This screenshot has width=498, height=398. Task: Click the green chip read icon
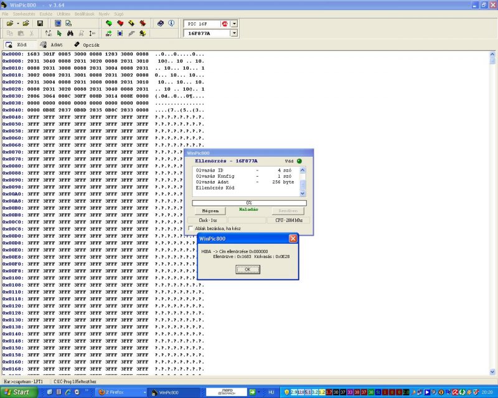pos(109,23)
